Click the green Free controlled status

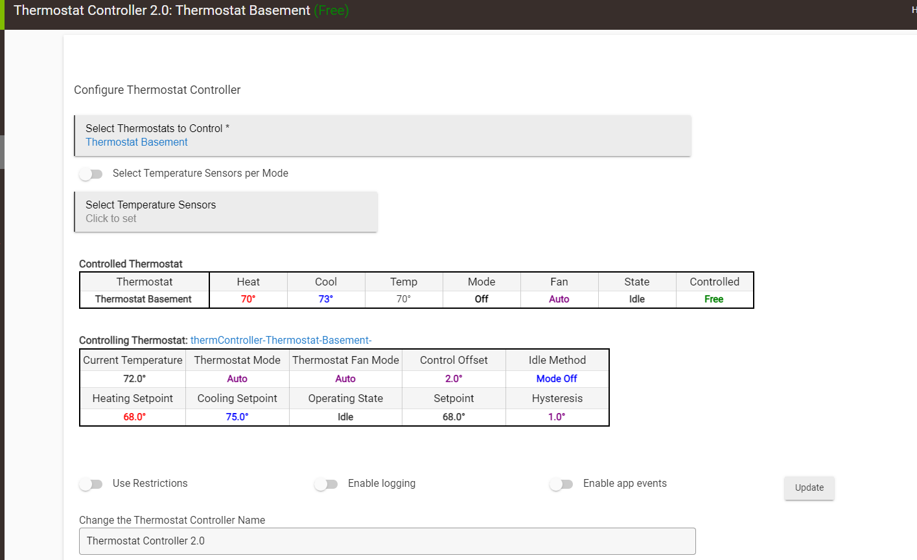point(714,299)
